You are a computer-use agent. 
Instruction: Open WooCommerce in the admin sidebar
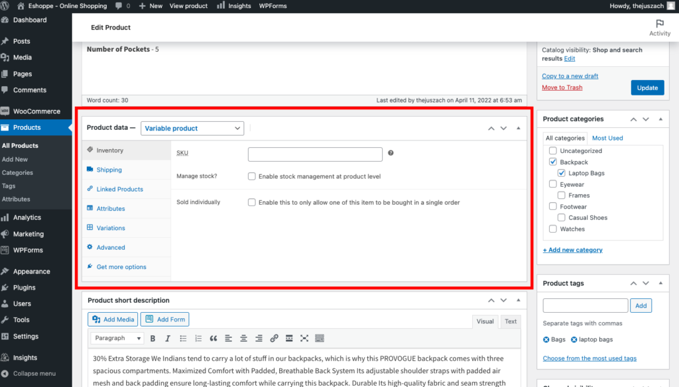(36, 111)
